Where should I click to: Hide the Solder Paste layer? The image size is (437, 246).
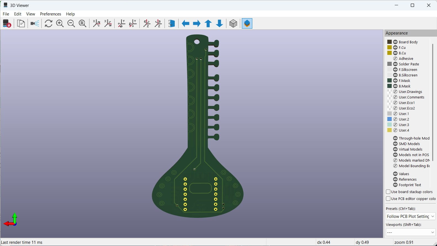point(395,64)
